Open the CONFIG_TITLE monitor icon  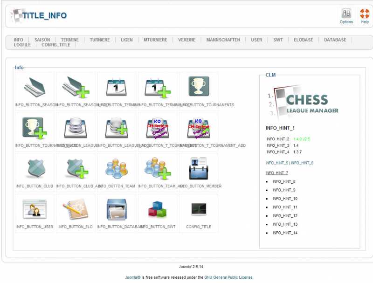point(199,209)
